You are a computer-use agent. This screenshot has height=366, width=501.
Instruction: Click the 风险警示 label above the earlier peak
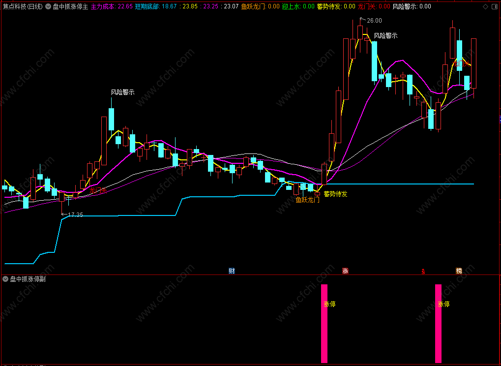pyautogui.click(x=123, y=92)
